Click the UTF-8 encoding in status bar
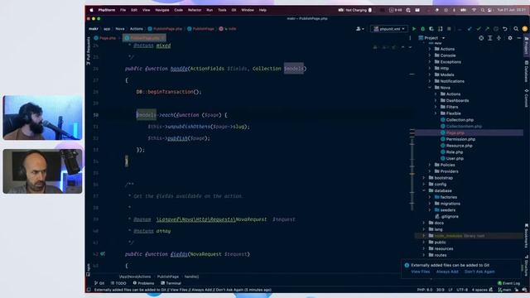This screenshot has height=298, width=530. 462,290
